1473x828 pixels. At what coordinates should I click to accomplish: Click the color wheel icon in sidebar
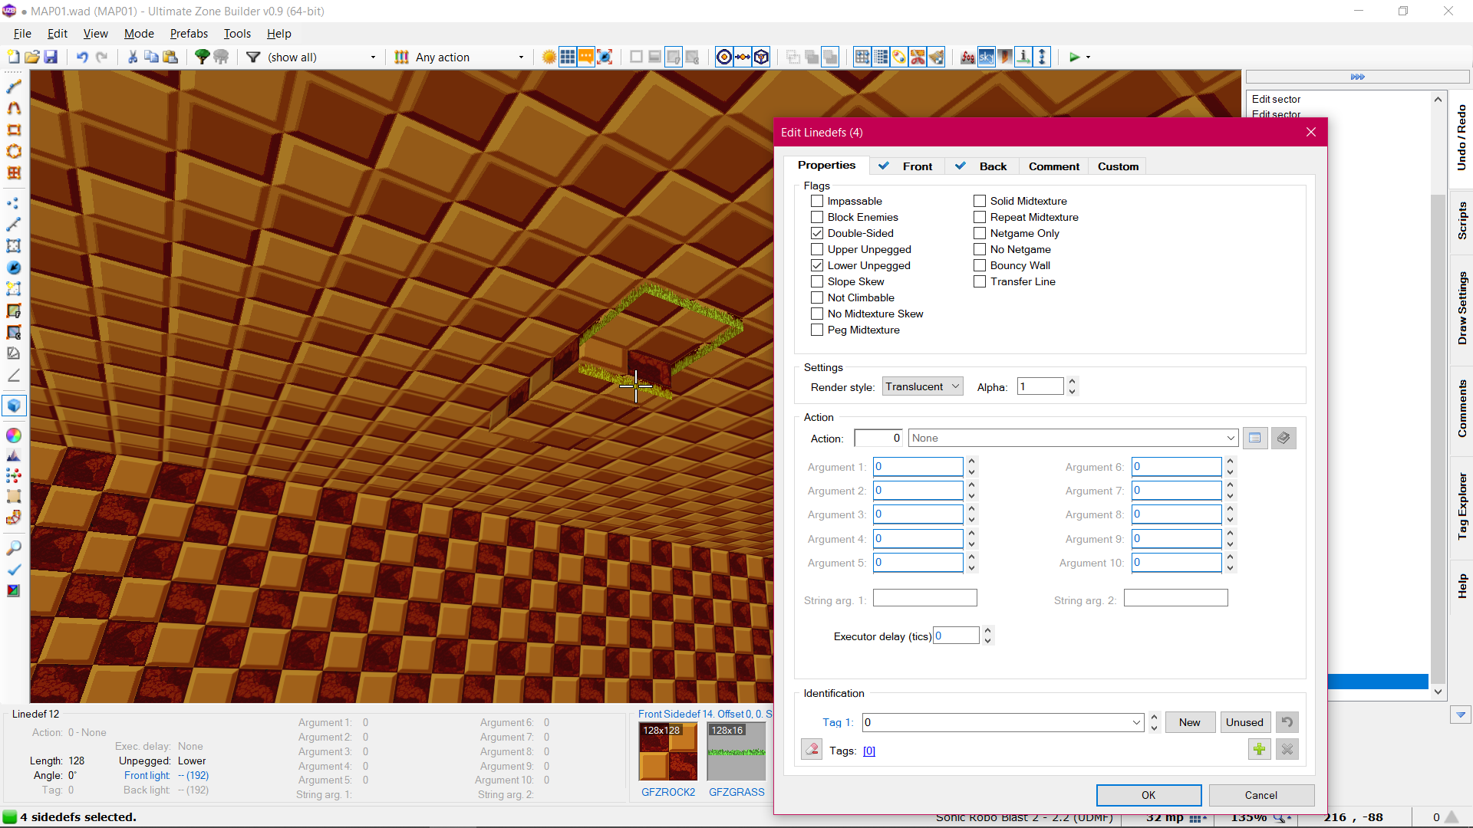pos(14,435)
